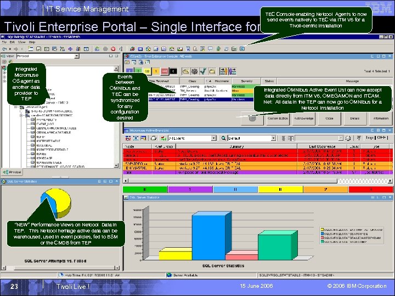Click the speech bubble message icon in toolbar
The image size is (395, 296).
pos(210,49)
